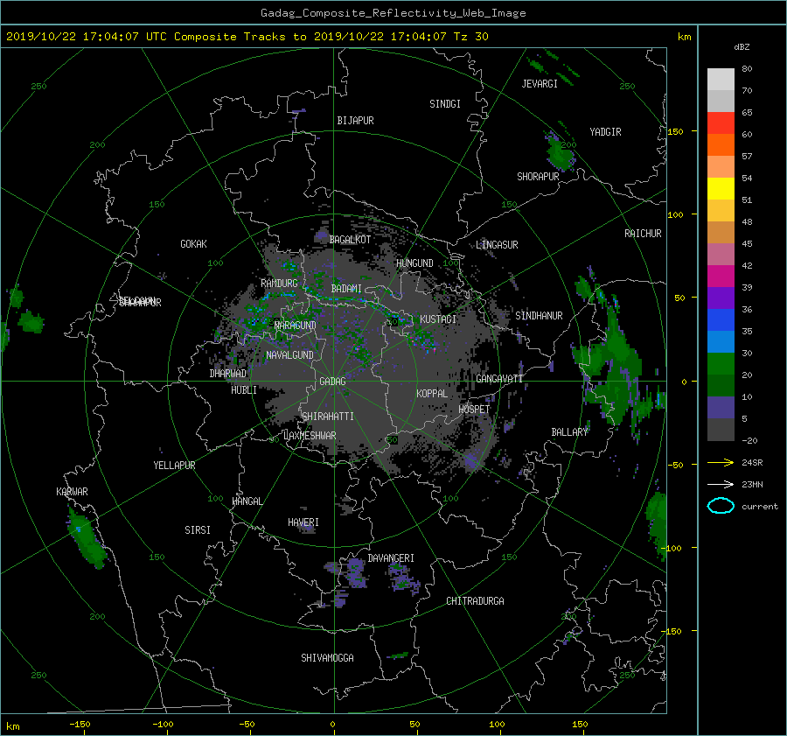
Task: Select the purple 36 dBZ color swatch
Action: [x=721, y=298]
